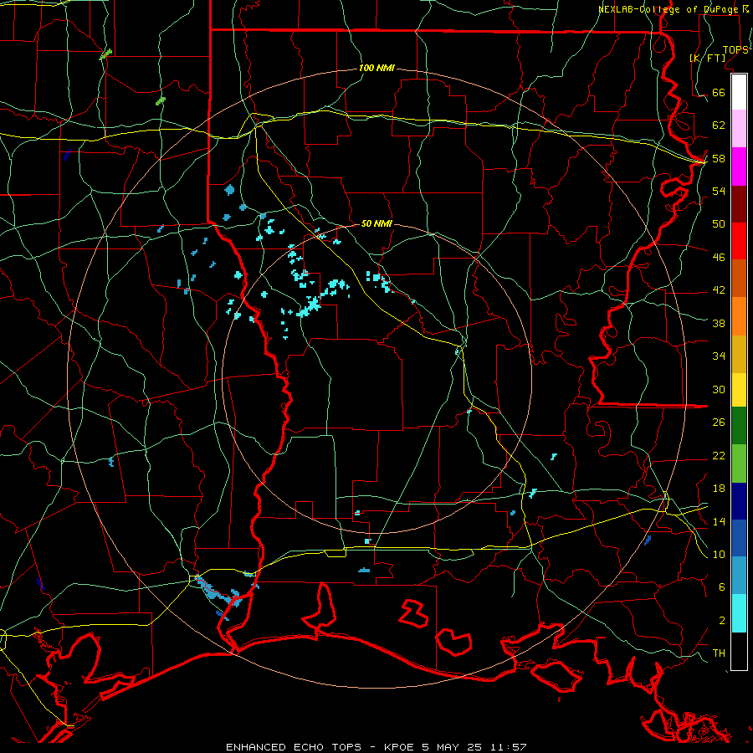Click the light green 22 kft swatch
The height and width of the screenshot is (753, 753).
pos(739,464)
